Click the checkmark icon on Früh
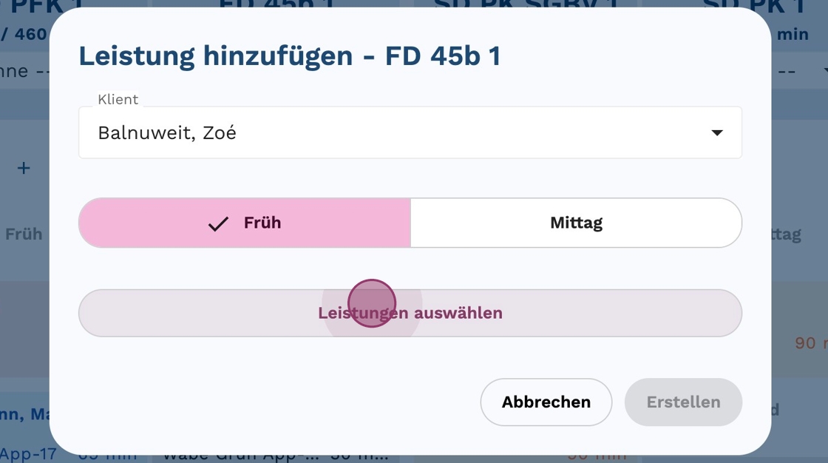Image resolution: width=828 pixels, height=463 pixels. (x=218, y=223)
